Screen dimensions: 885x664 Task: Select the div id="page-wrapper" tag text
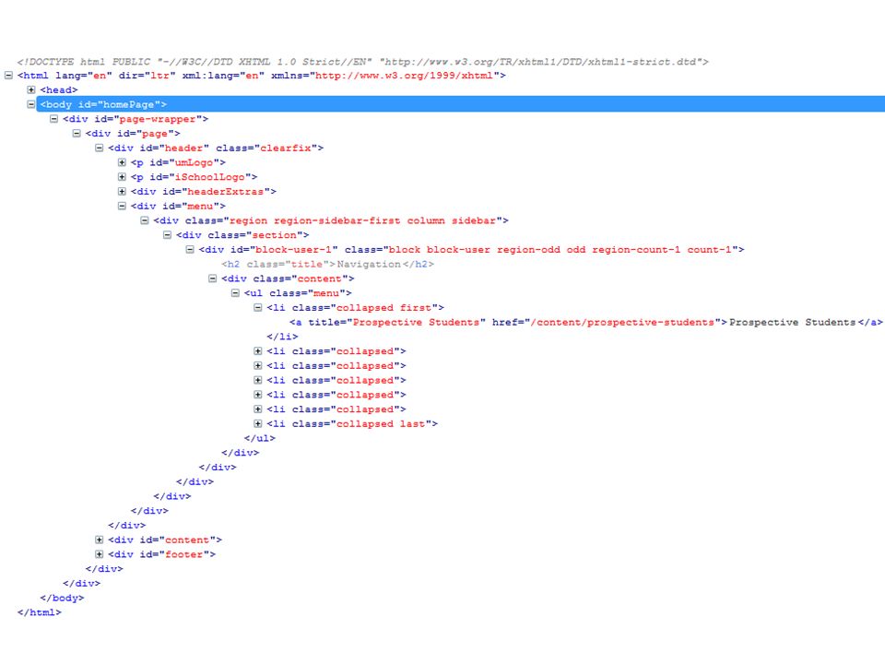(136, 119)
